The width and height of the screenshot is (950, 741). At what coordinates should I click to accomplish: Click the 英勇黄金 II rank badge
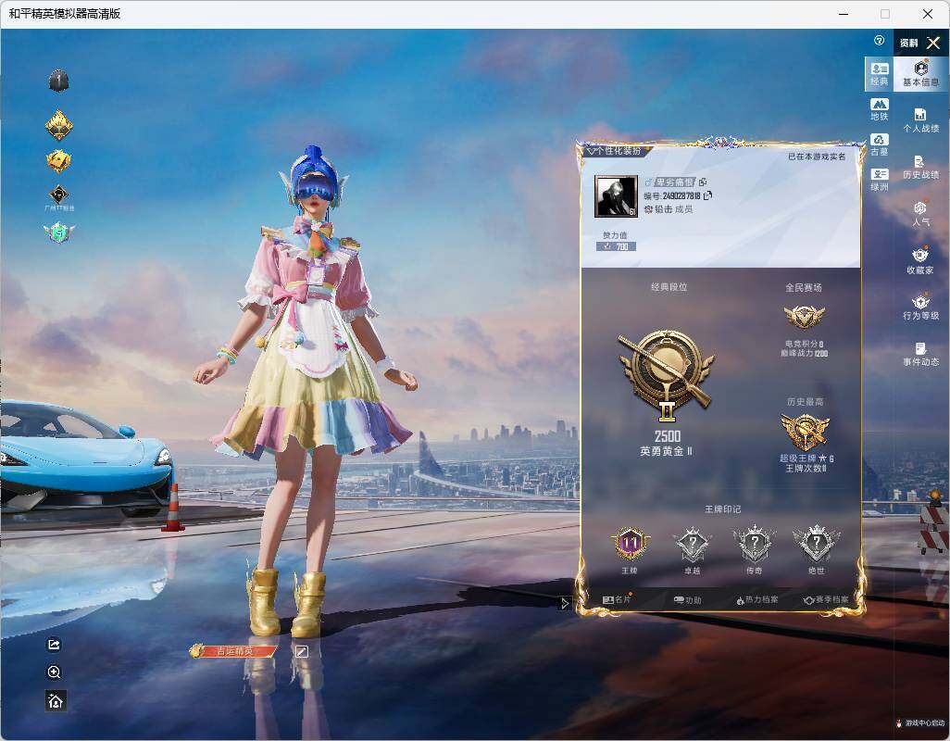667,376
